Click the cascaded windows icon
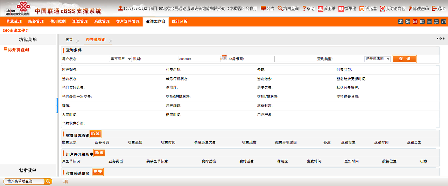448x186 pixels. pos(443,22)
